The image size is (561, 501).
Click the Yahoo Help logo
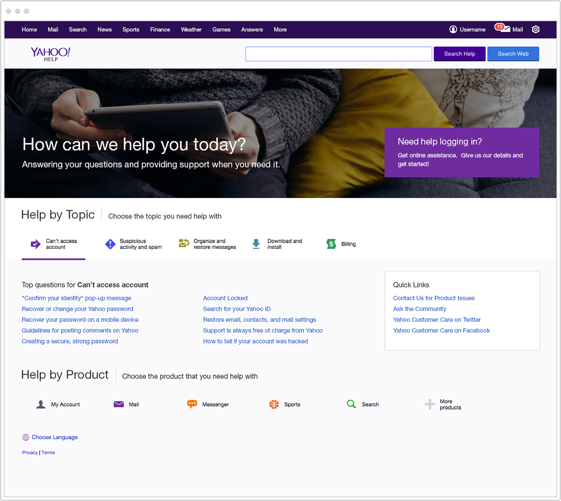[x=50, y=54]
